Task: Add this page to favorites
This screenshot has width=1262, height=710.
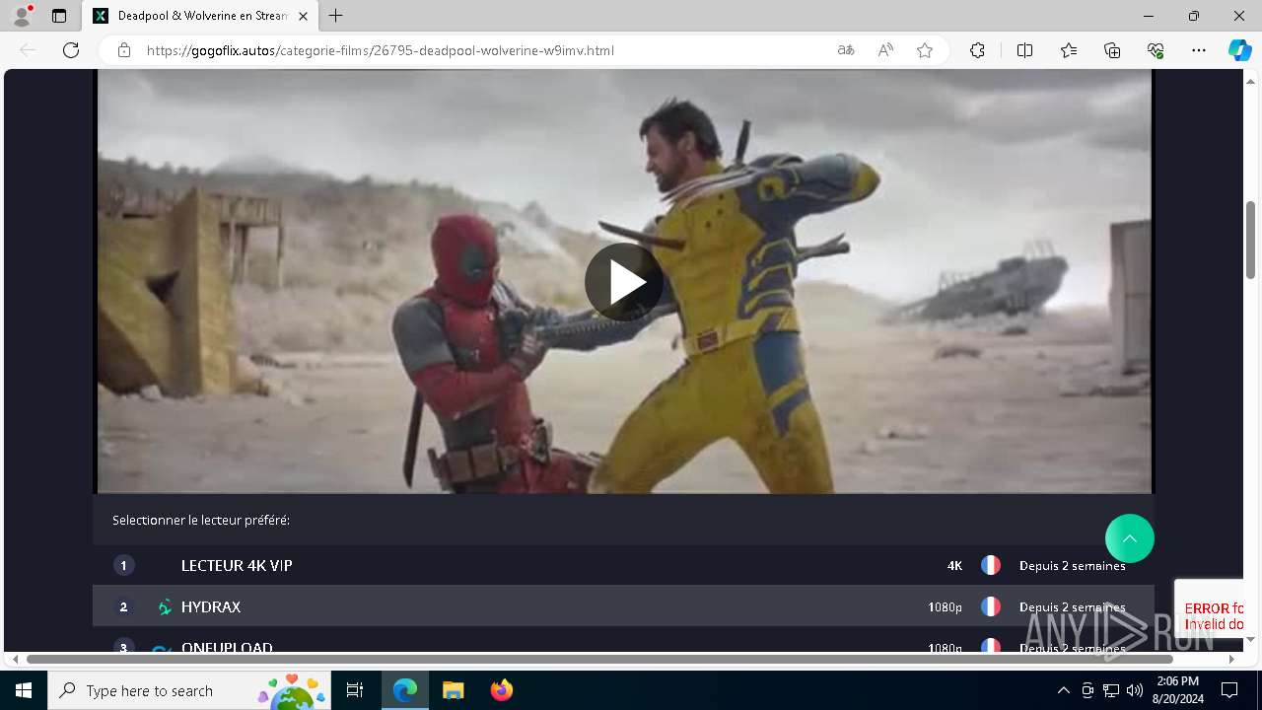Action: pos(925,50)
